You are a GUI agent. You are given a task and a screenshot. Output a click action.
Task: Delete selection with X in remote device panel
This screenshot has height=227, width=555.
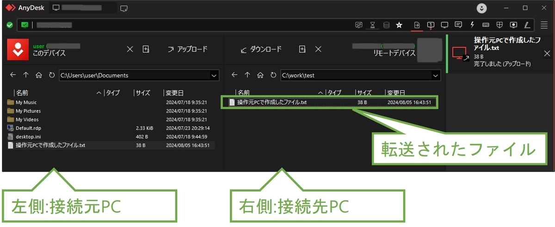318,49
